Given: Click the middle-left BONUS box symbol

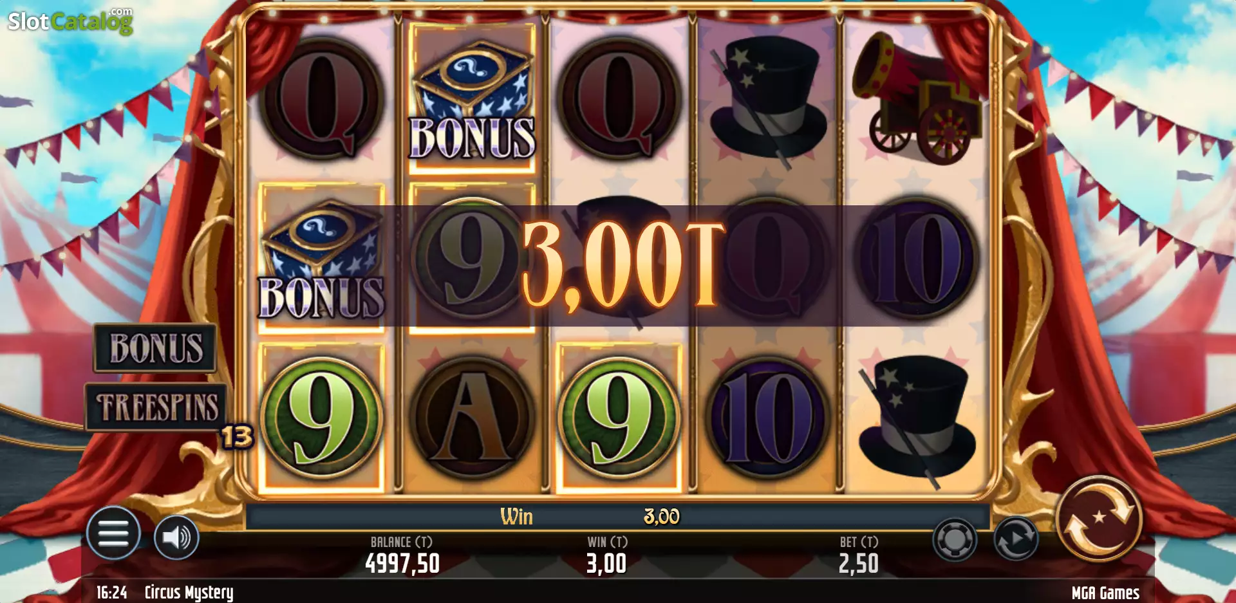Looking at the screenshot, I should pos(322,259).
